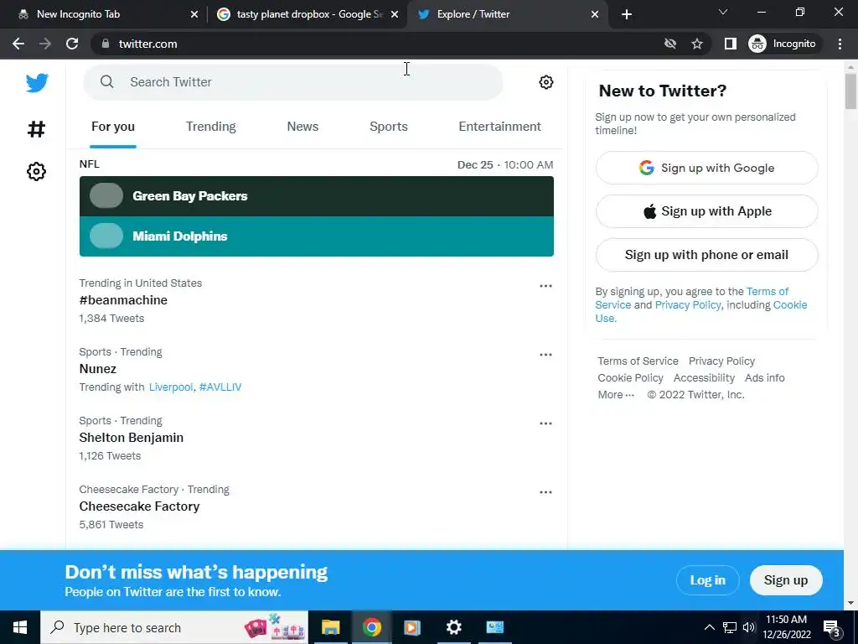
Task: Close the New Incognito Tab
Action: pyautogui.click(x=194, y=14)
